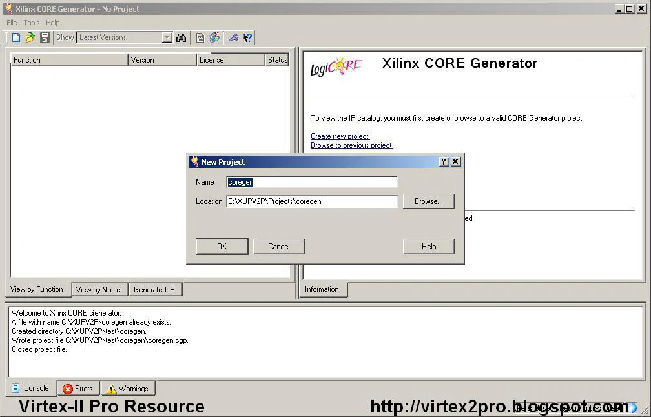
Task: Show the Warnings tab in console
Action: (128, 389)
